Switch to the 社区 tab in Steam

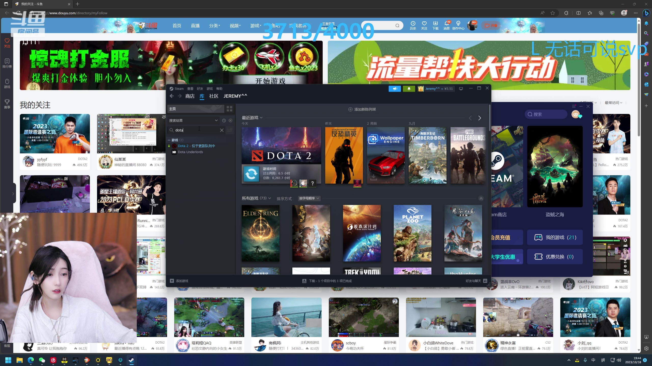[213, 96]
